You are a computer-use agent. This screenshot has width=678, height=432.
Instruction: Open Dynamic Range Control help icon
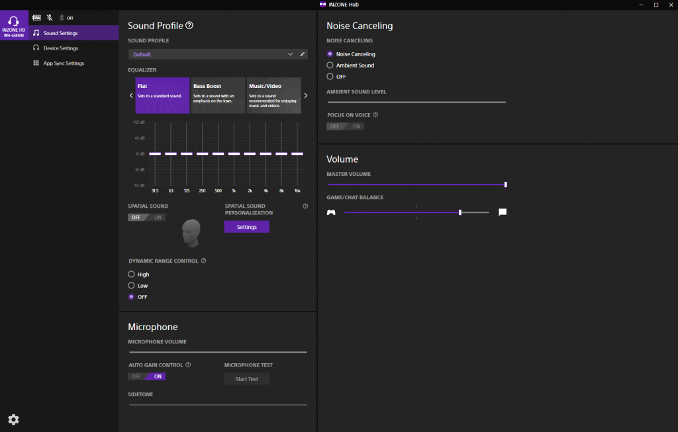point(204,261)
